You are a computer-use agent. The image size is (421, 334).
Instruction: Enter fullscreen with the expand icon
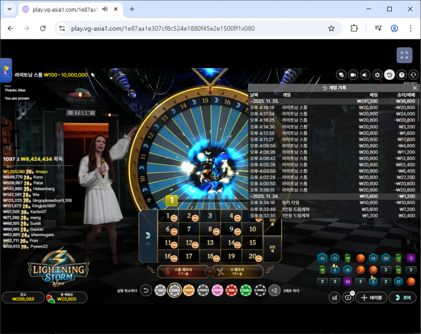point(403,55)
